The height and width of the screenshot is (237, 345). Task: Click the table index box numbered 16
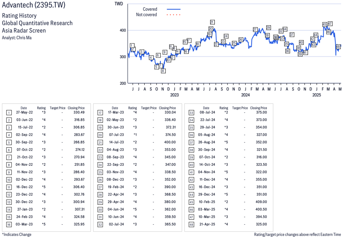pyautogui.click(x=9, y=225)
